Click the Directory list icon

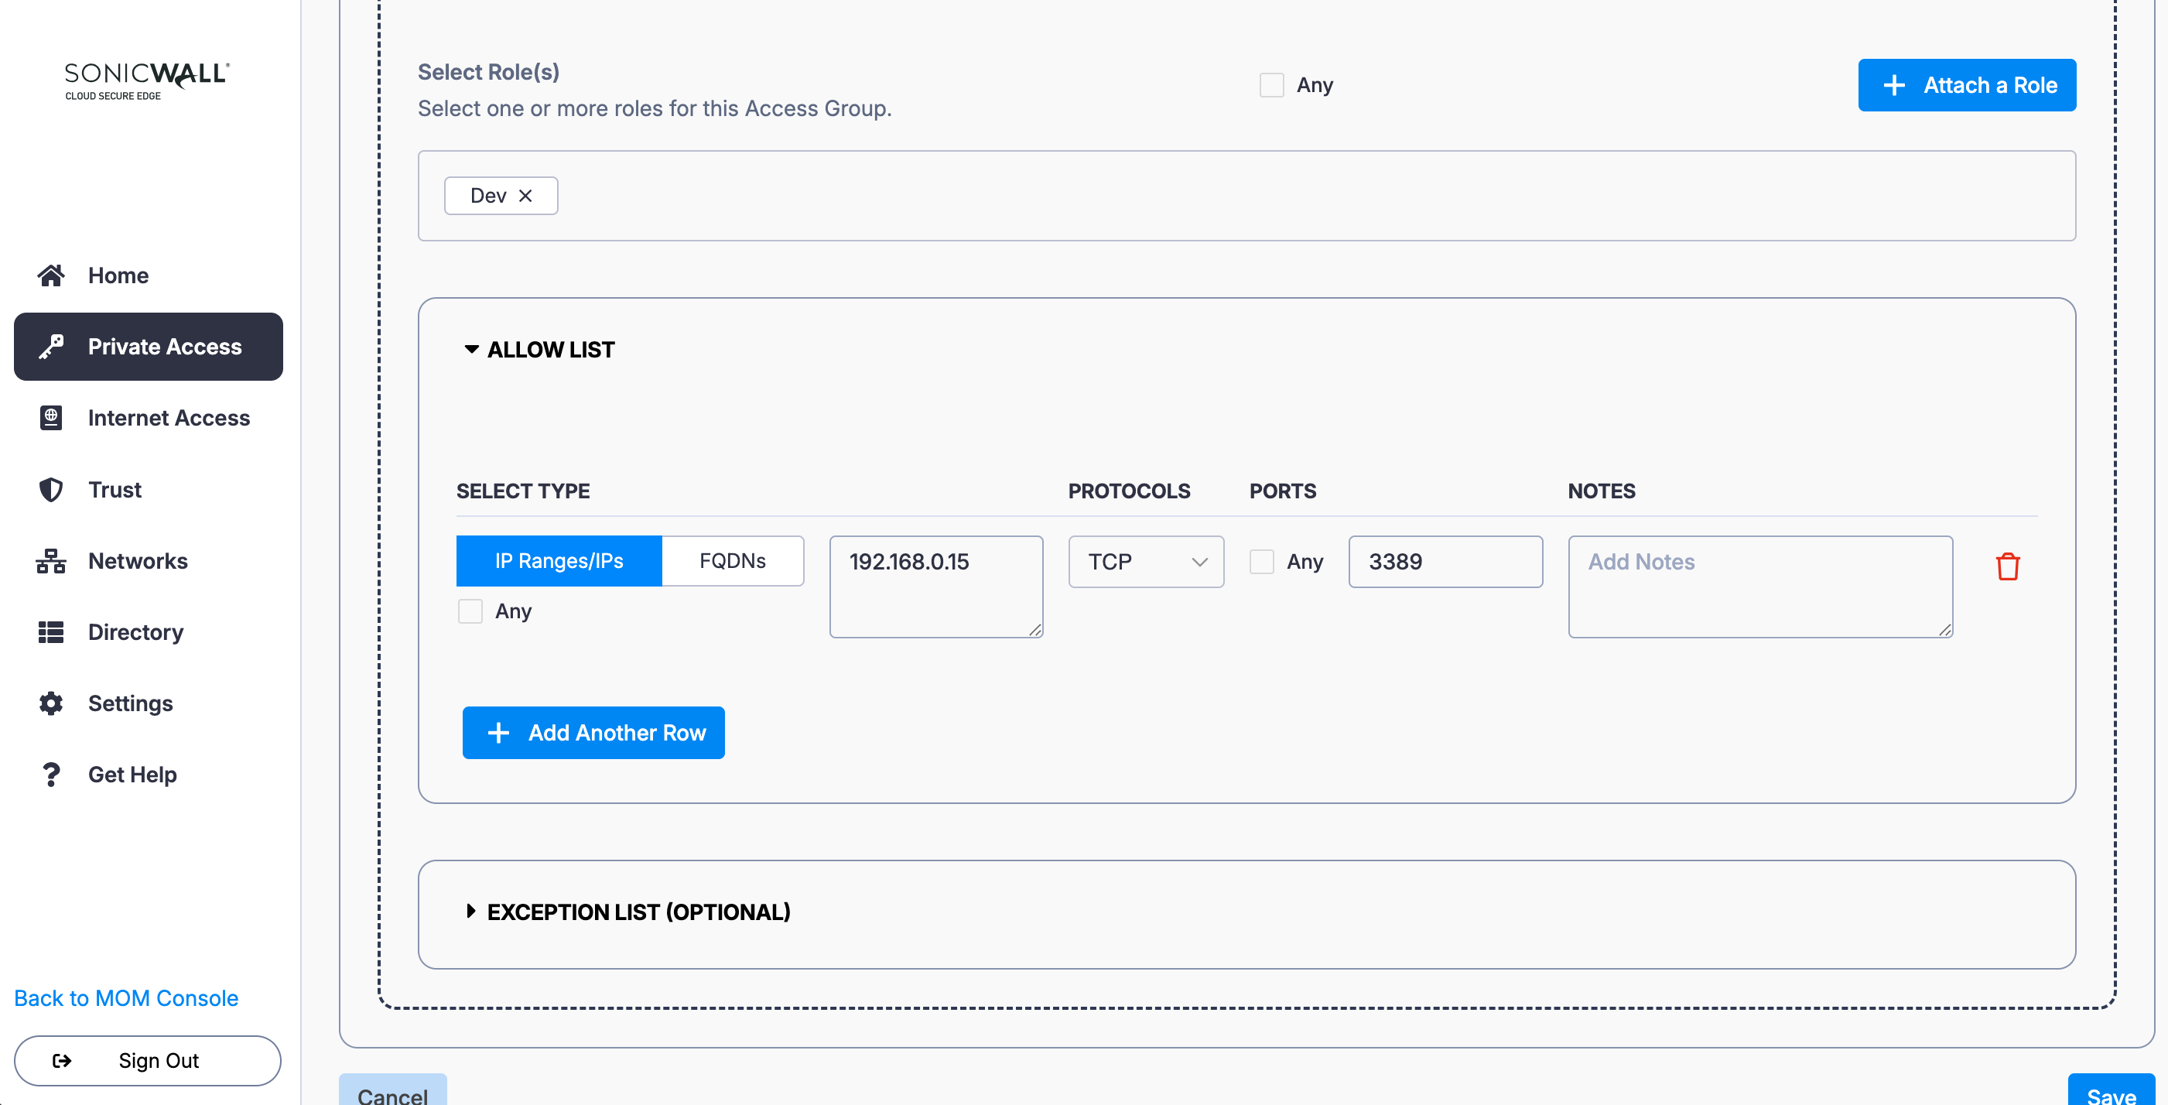tap(50, 632)
